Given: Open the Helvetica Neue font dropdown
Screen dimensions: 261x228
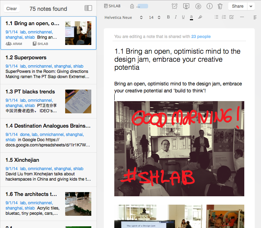Looking at the screenshot, I should [123, 17].
